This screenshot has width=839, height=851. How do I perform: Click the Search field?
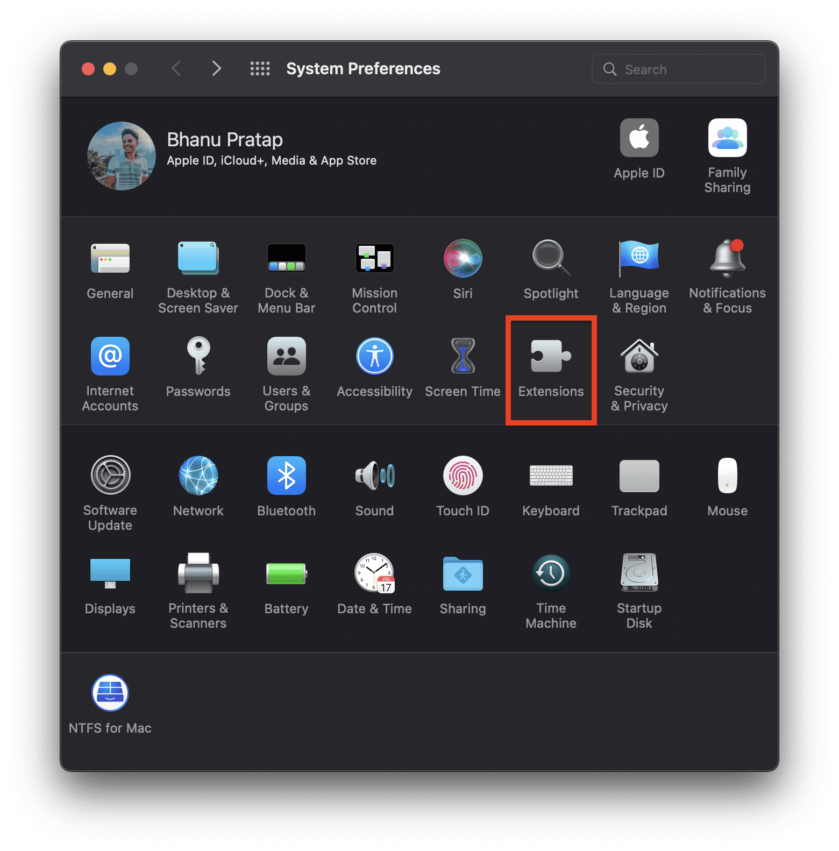679,69
